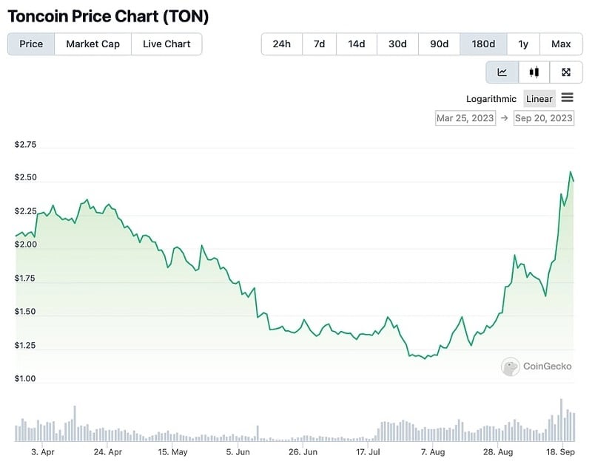Open the calendar icon for start date
592x461 pixels.
[x=465, y=117]
